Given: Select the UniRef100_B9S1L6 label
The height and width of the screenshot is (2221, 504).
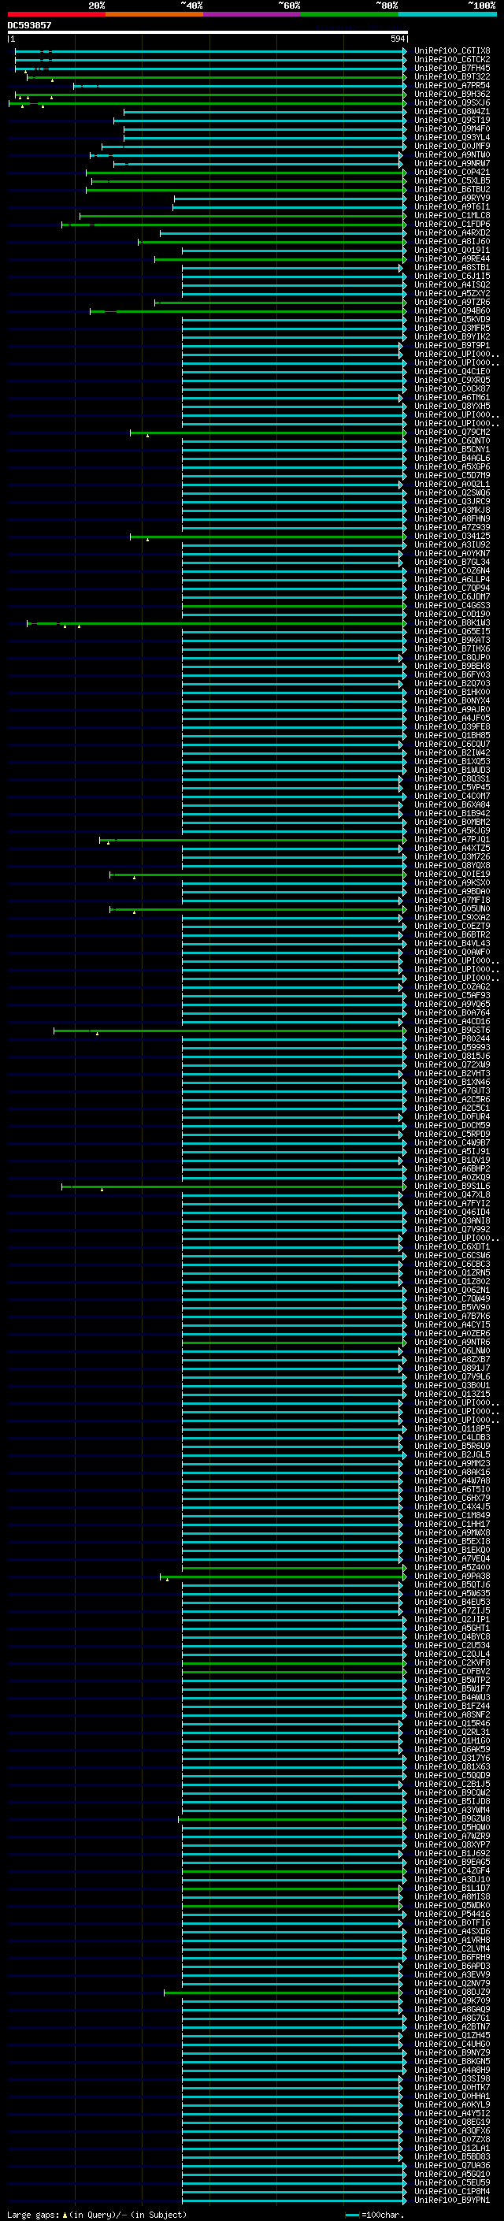Looking at the screenshot, I should [452, 1187].
